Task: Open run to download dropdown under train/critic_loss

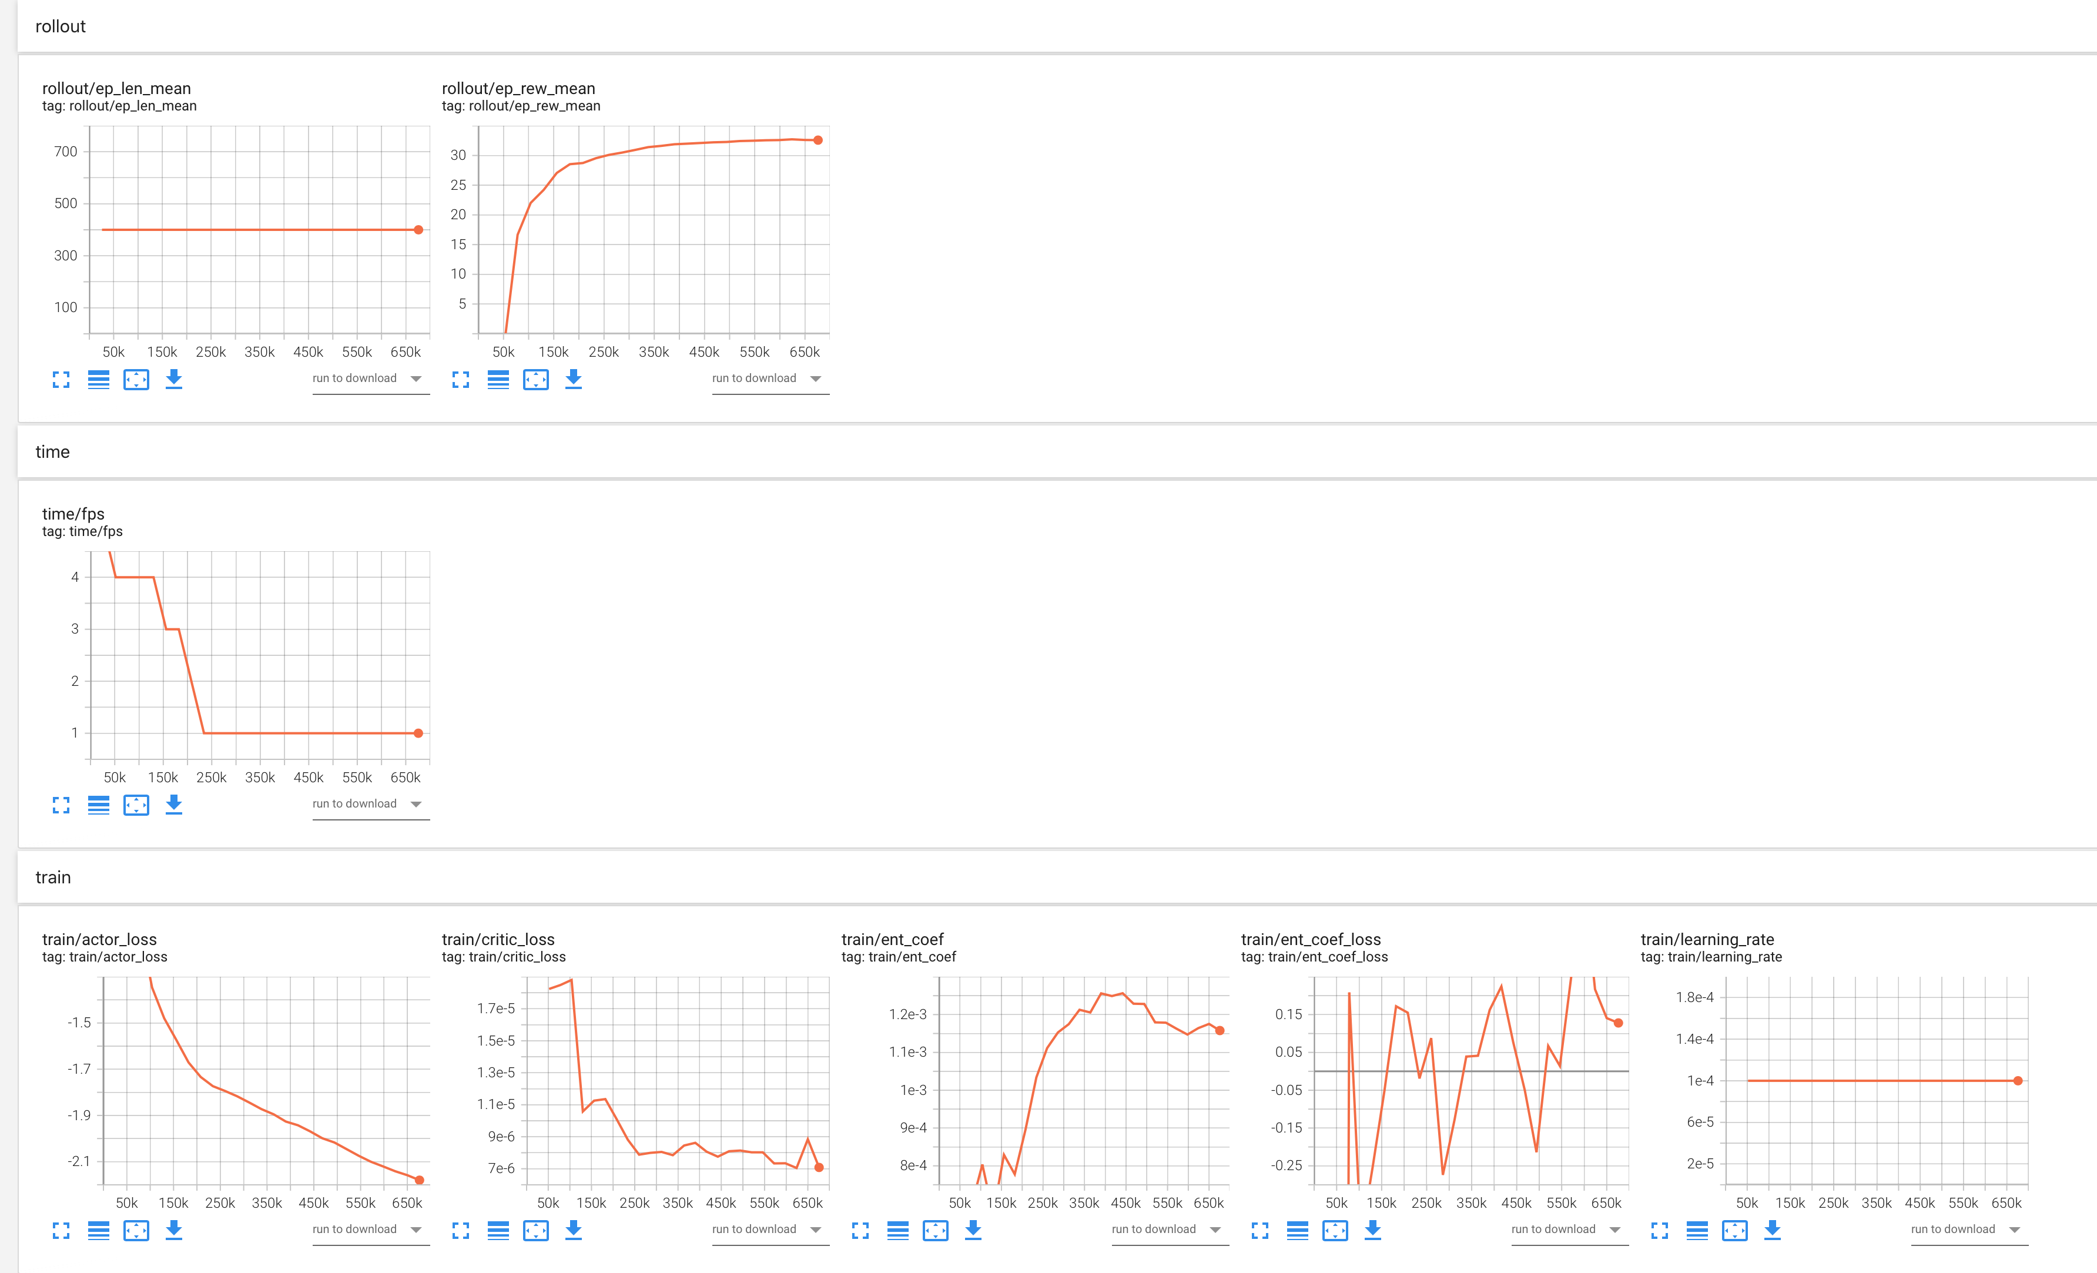Action: click(x=769, y=1229)
